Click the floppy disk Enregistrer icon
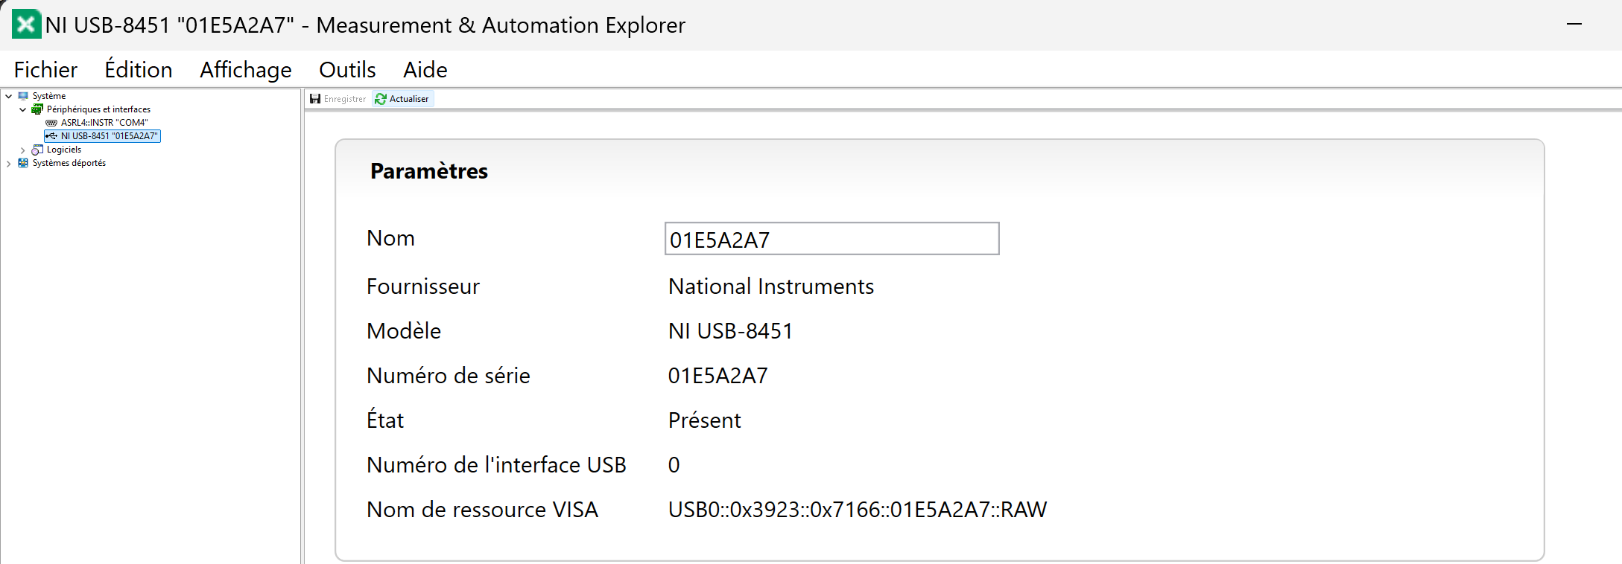The height and width of the screenshot is (564, 1622). click(x=315, y=99)
